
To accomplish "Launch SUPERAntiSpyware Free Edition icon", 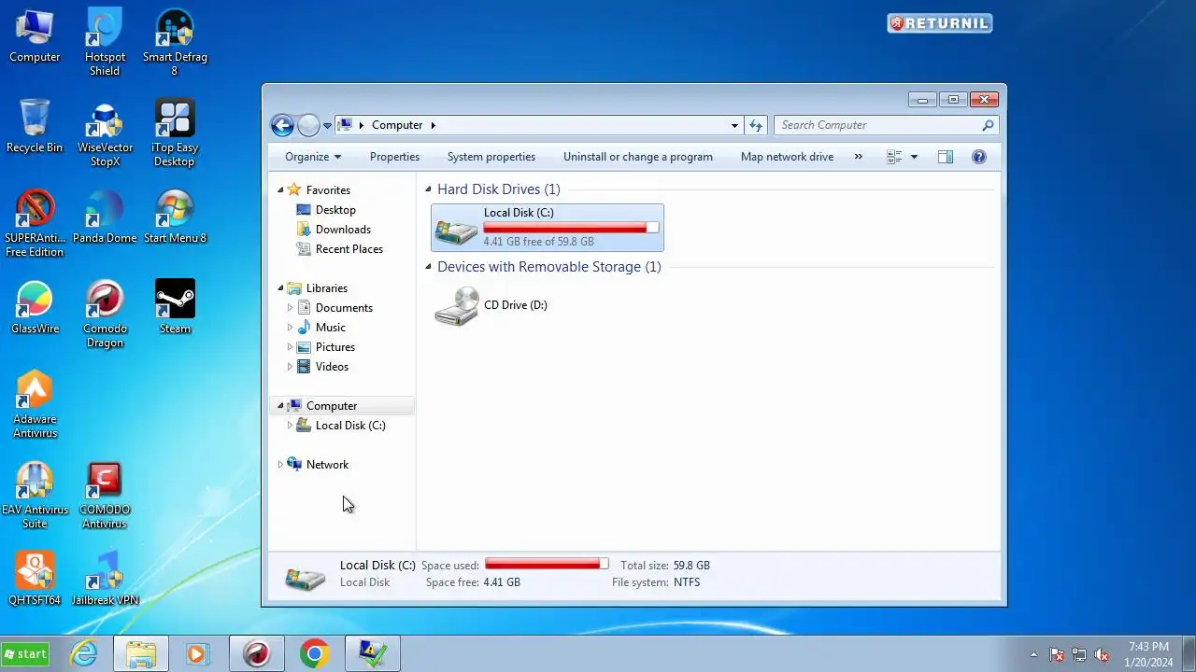I will [x=35, y=224].
